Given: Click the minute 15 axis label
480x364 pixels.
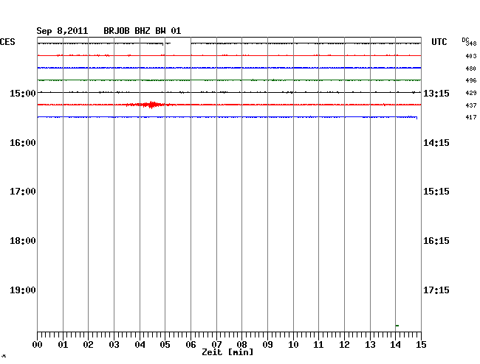Looking at the screenshot, I should coord(421,345).
